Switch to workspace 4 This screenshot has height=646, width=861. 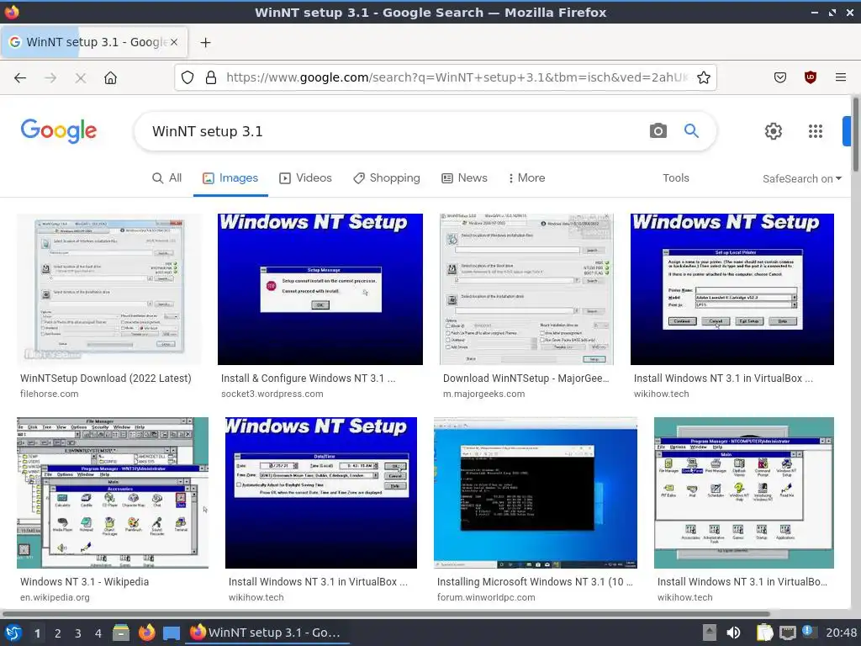pyautogui.click(x=98, y=633)
